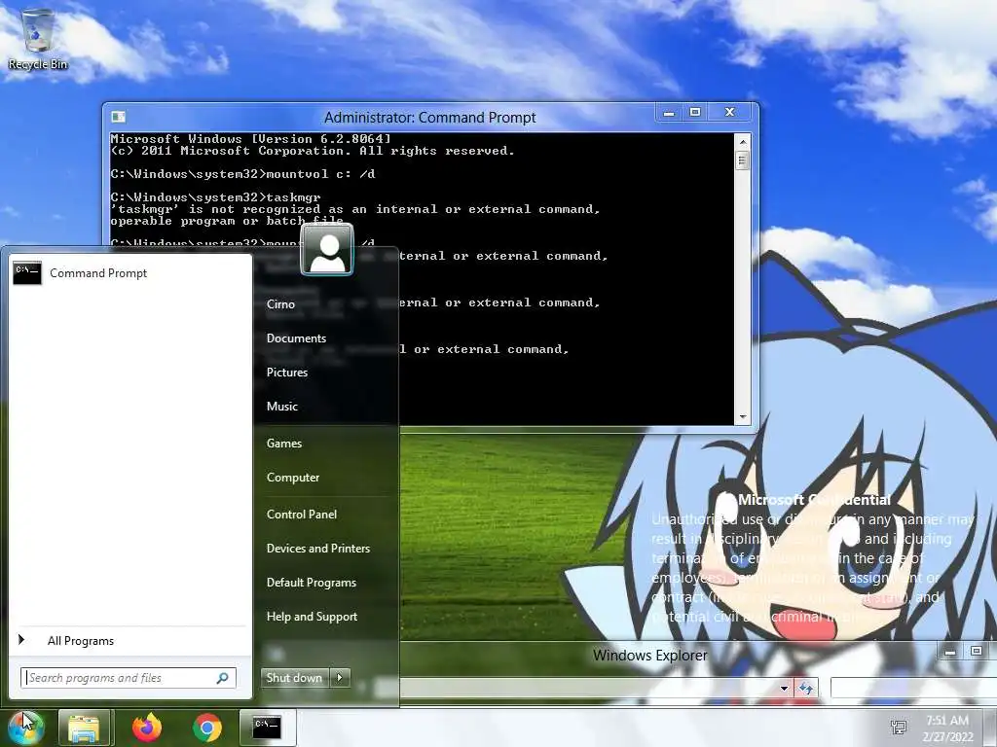
Task: Open Documents from Start menu
Action: [296, 338]
